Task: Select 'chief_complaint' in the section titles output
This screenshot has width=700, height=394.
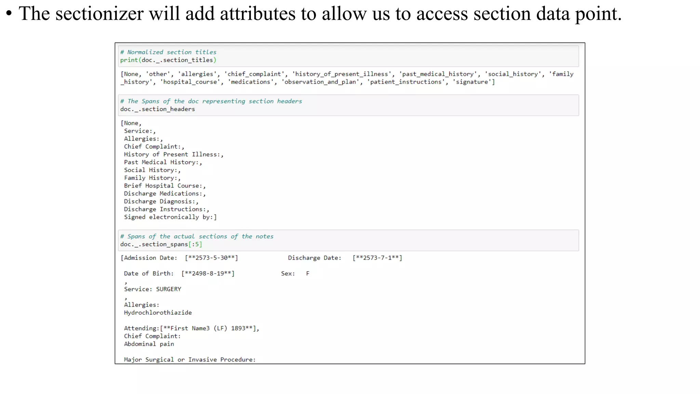Action: [254, 74]
